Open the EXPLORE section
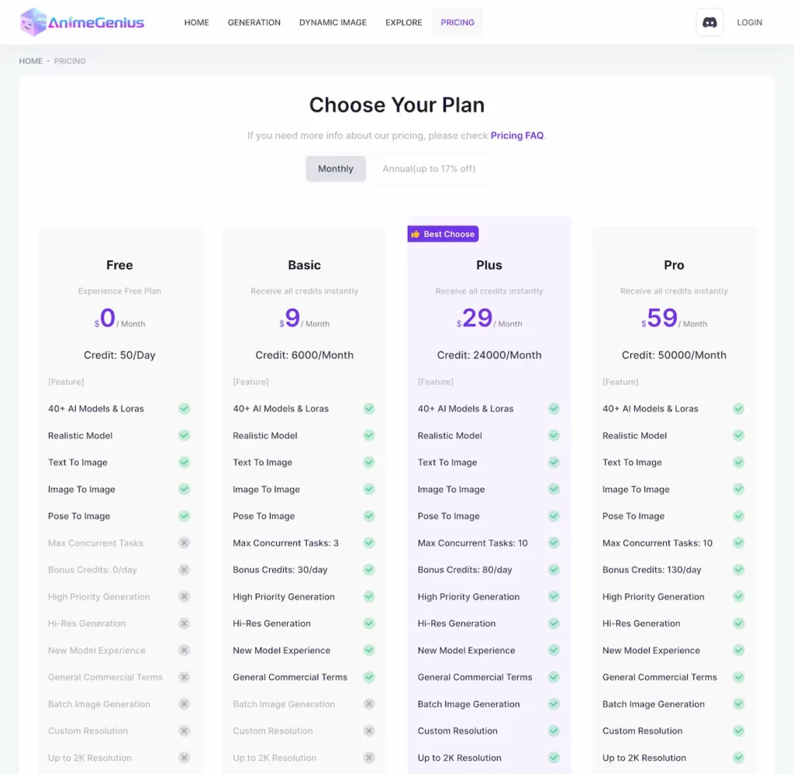The image size is (794, 774). [403, 22]
